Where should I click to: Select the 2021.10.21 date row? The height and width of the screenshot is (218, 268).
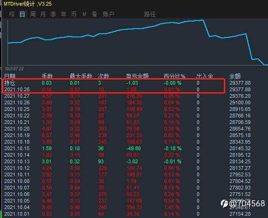[17, 122]
